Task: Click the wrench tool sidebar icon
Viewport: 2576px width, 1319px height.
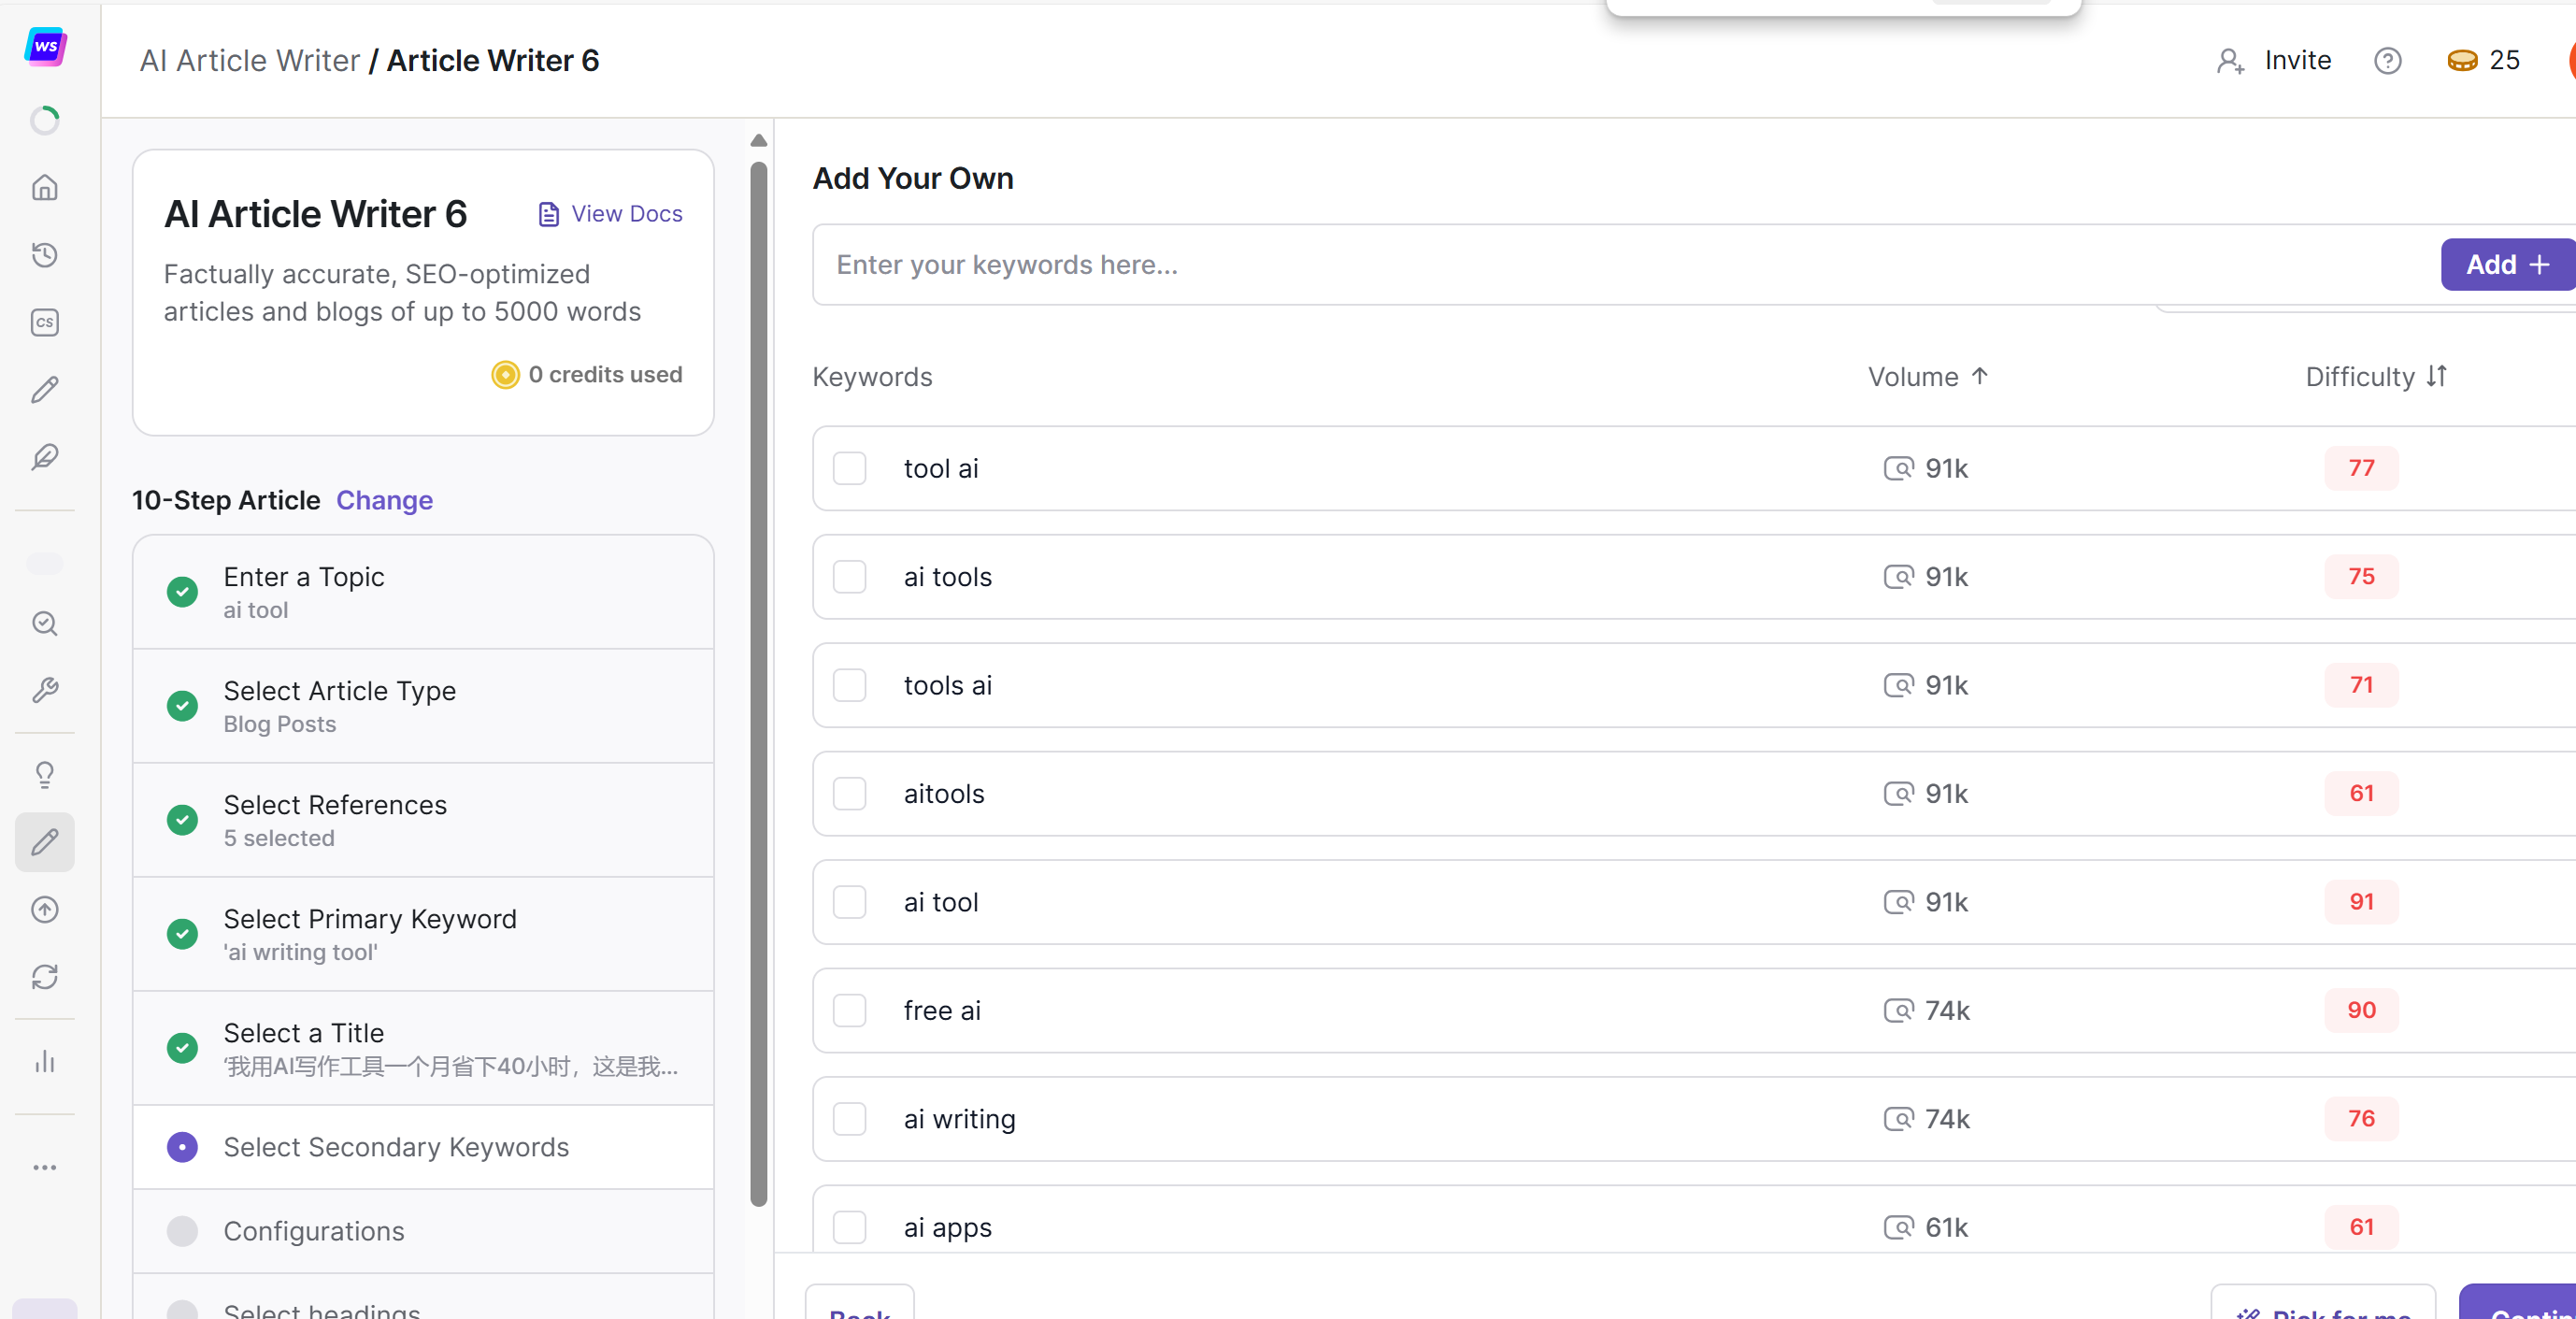Action: coord(44,690)
